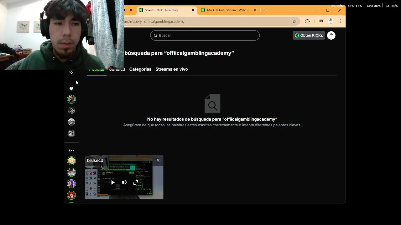Open the first followed channel avatar with green ring
The height and width of the screenshot is (225, 401).
[71, 99]
